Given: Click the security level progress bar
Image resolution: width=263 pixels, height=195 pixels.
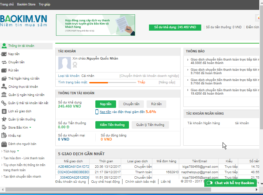Looking at the screenshot, I should pos(113,82).
